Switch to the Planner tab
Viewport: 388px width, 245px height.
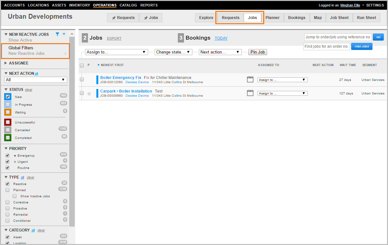(x=272, y=18)
